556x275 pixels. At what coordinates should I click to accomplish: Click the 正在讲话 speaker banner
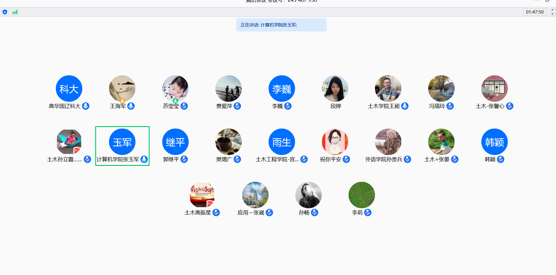click(x=281, y=25)
